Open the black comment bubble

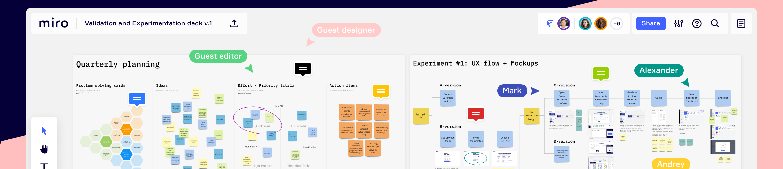pyautogui.click(x=302, y=69)
